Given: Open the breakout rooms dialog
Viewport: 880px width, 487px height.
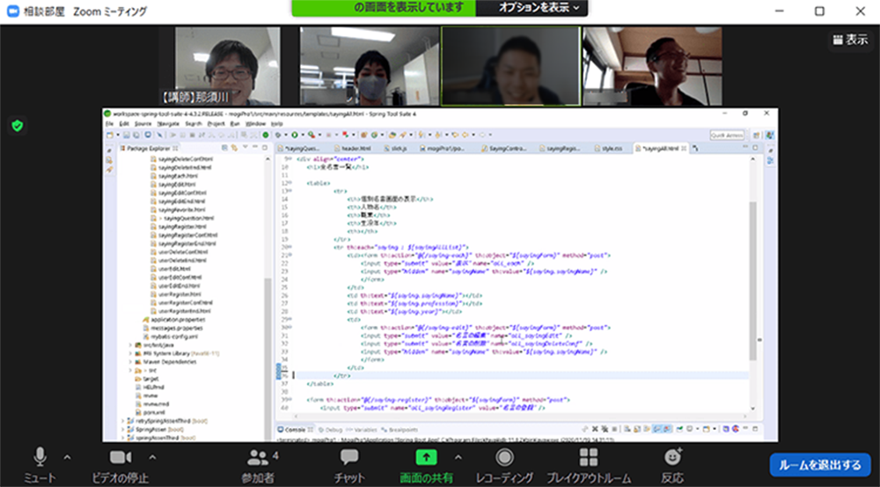Looking at the screenshot, I should pos(589,466).
